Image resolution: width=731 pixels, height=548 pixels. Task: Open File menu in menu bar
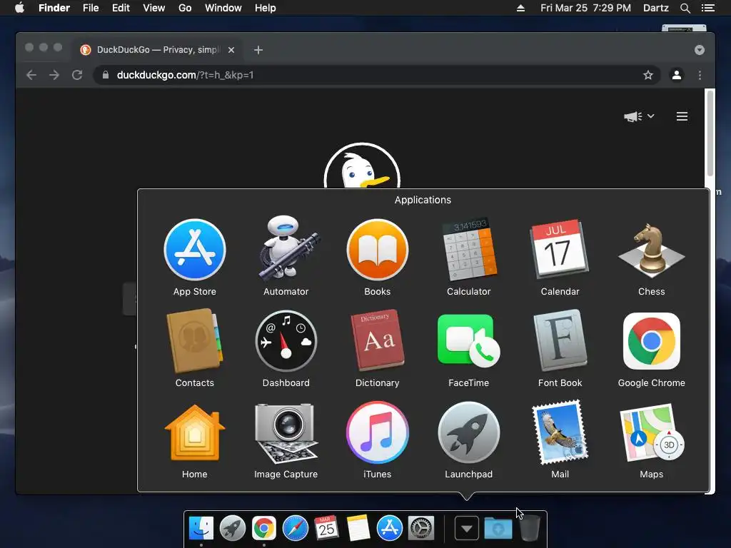click(x=91, y=8)
